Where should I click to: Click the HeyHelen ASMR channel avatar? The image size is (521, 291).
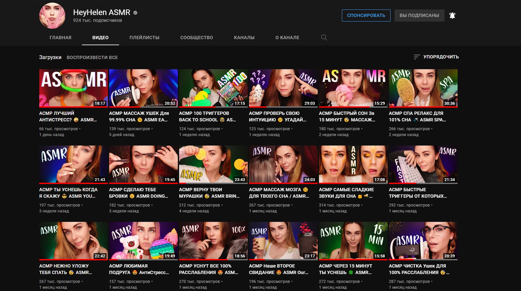coord(52,16)
